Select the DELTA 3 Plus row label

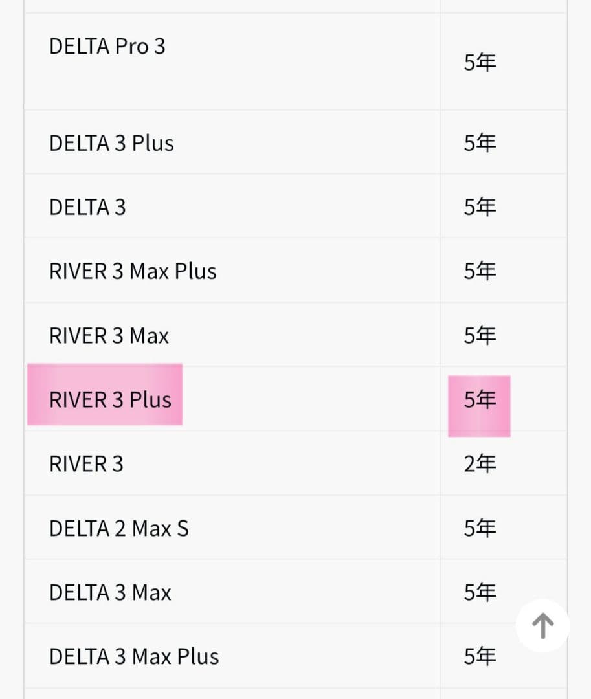(111, 143)
